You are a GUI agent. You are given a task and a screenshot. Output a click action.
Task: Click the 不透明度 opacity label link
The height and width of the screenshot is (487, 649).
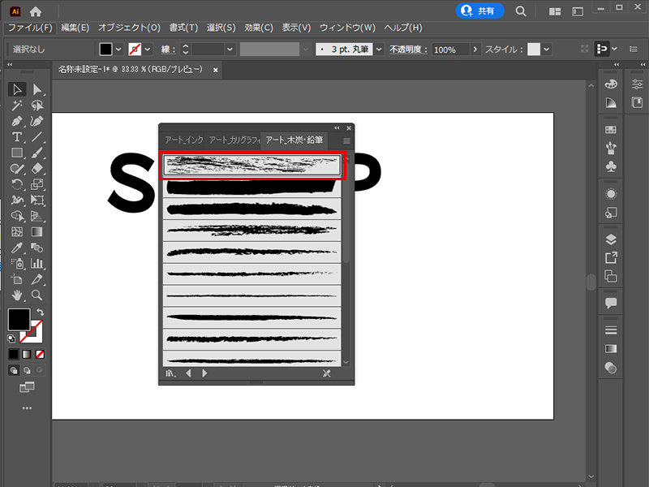click(407, 50)
